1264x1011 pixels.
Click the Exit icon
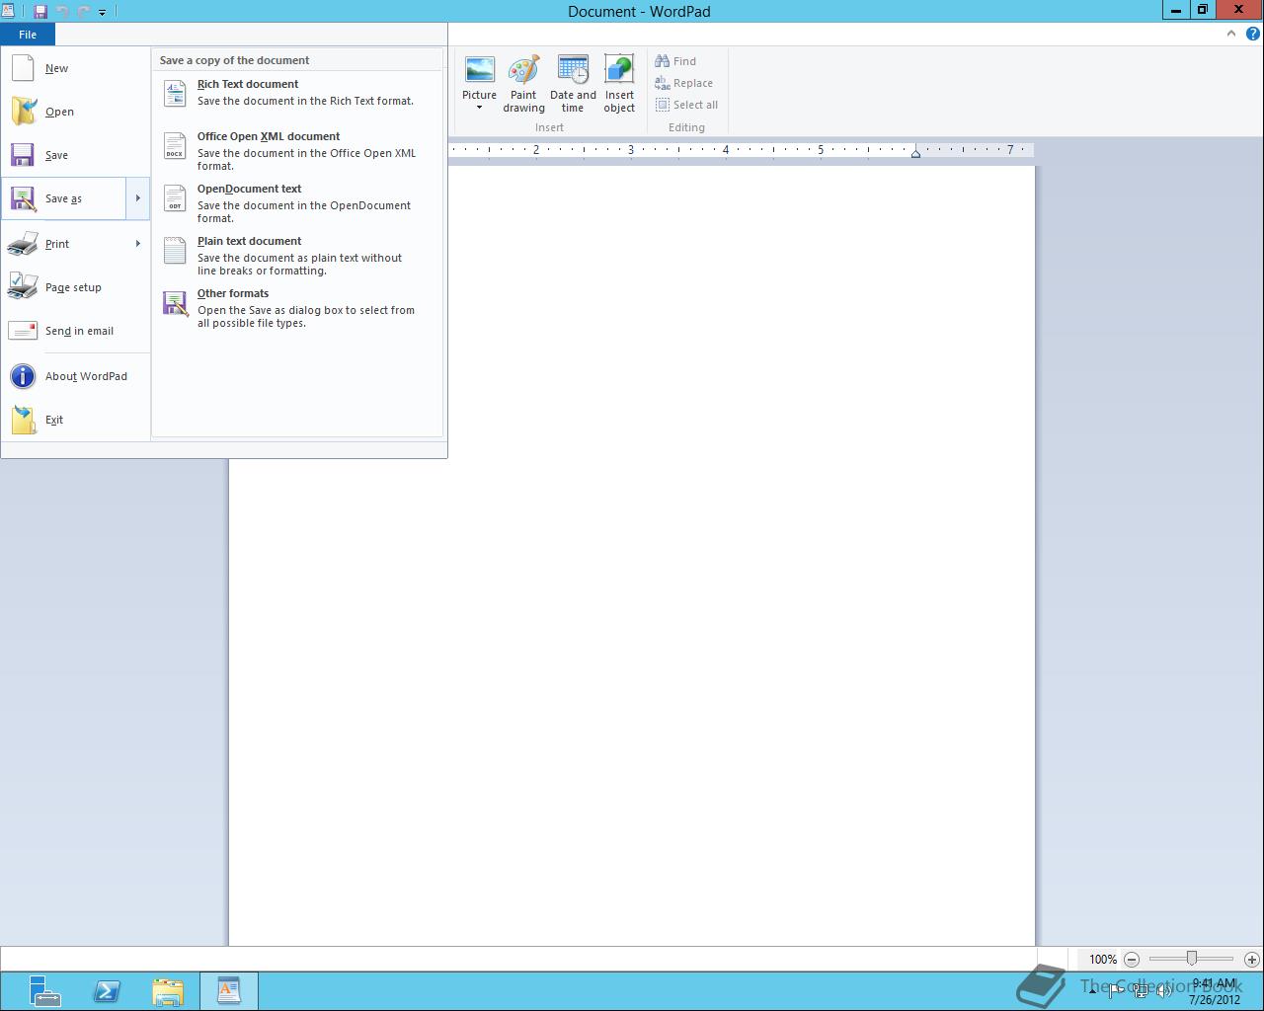click(x=23, y=420)
